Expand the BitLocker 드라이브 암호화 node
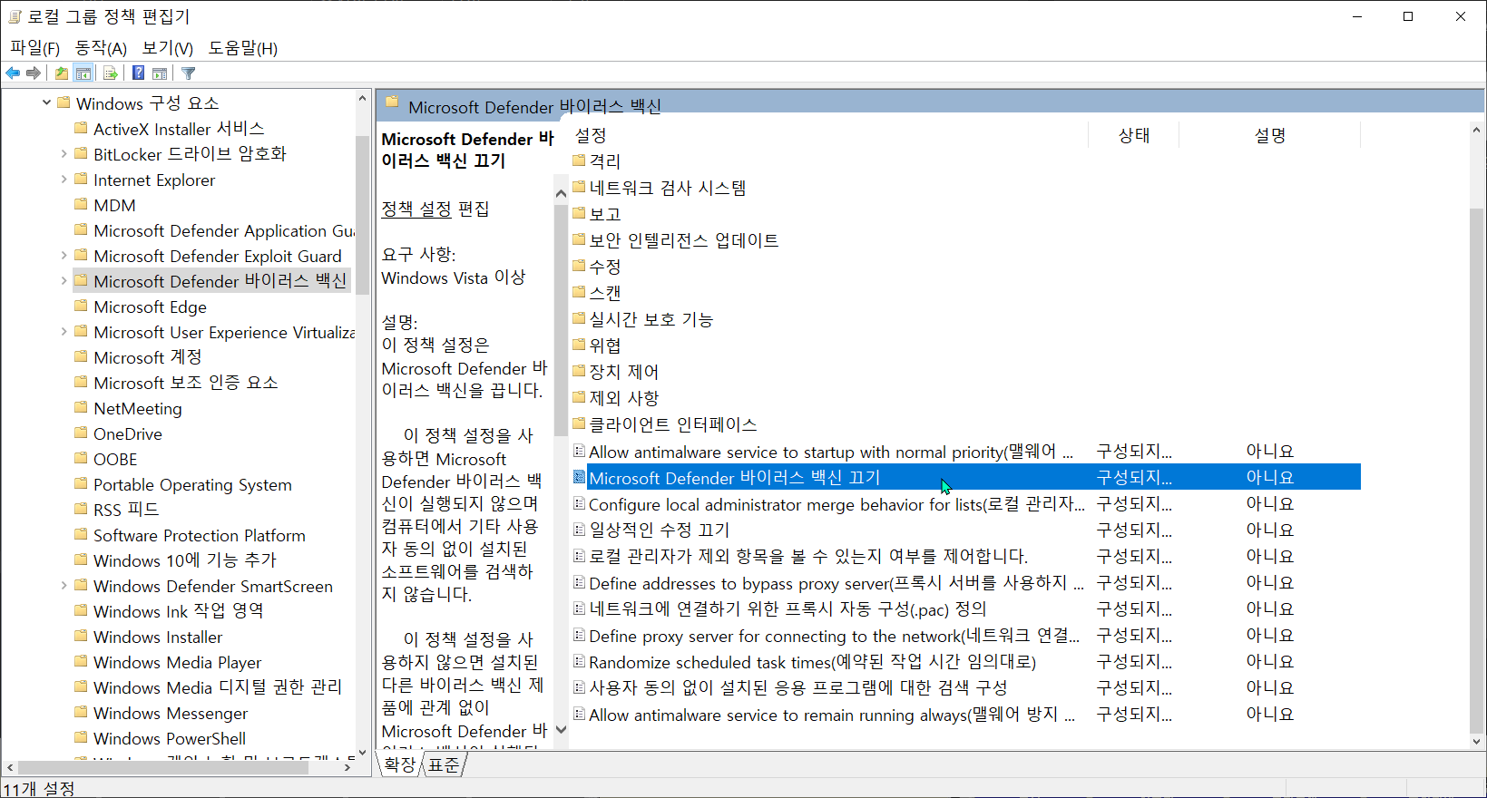 pos(64,154)
